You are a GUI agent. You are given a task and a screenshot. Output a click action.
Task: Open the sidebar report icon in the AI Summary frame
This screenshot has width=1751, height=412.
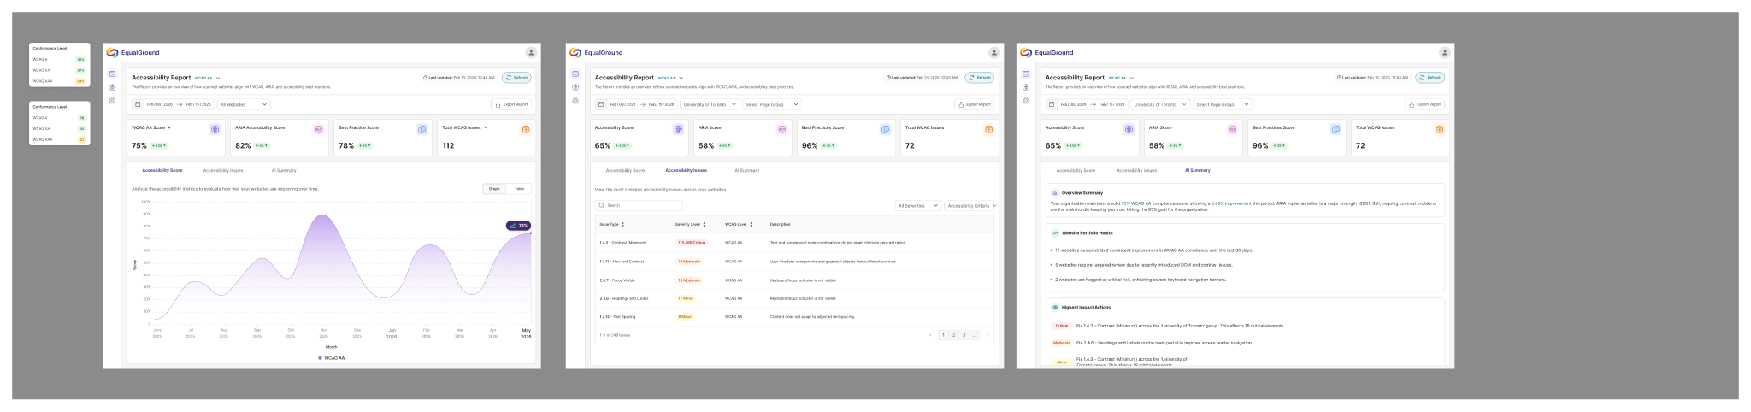point(1026,74)
